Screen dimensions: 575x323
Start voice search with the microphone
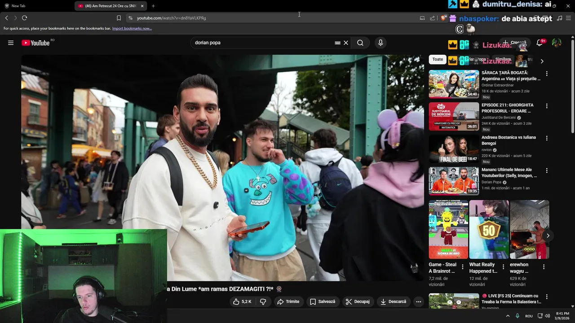tap(380, 43)
